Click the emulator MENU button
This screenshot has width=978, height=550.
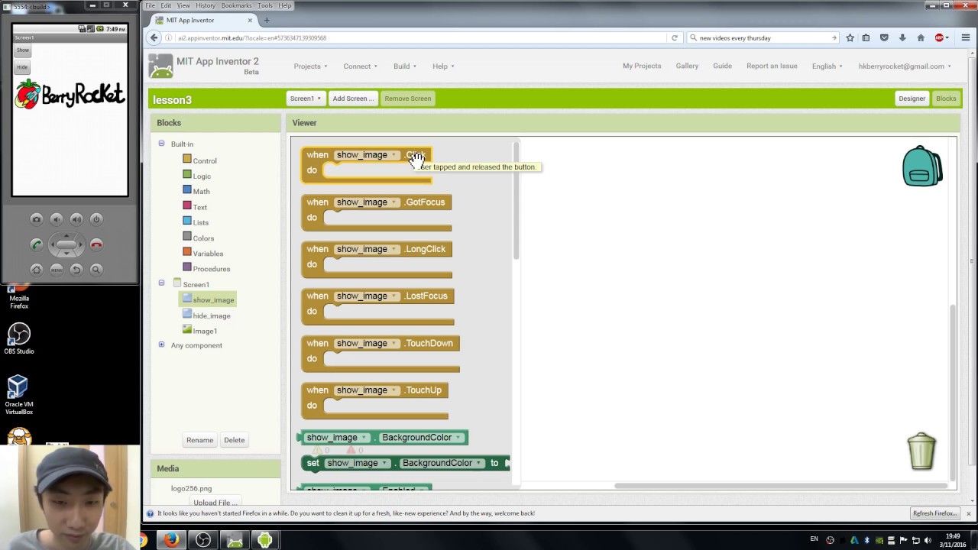(56, 270)
